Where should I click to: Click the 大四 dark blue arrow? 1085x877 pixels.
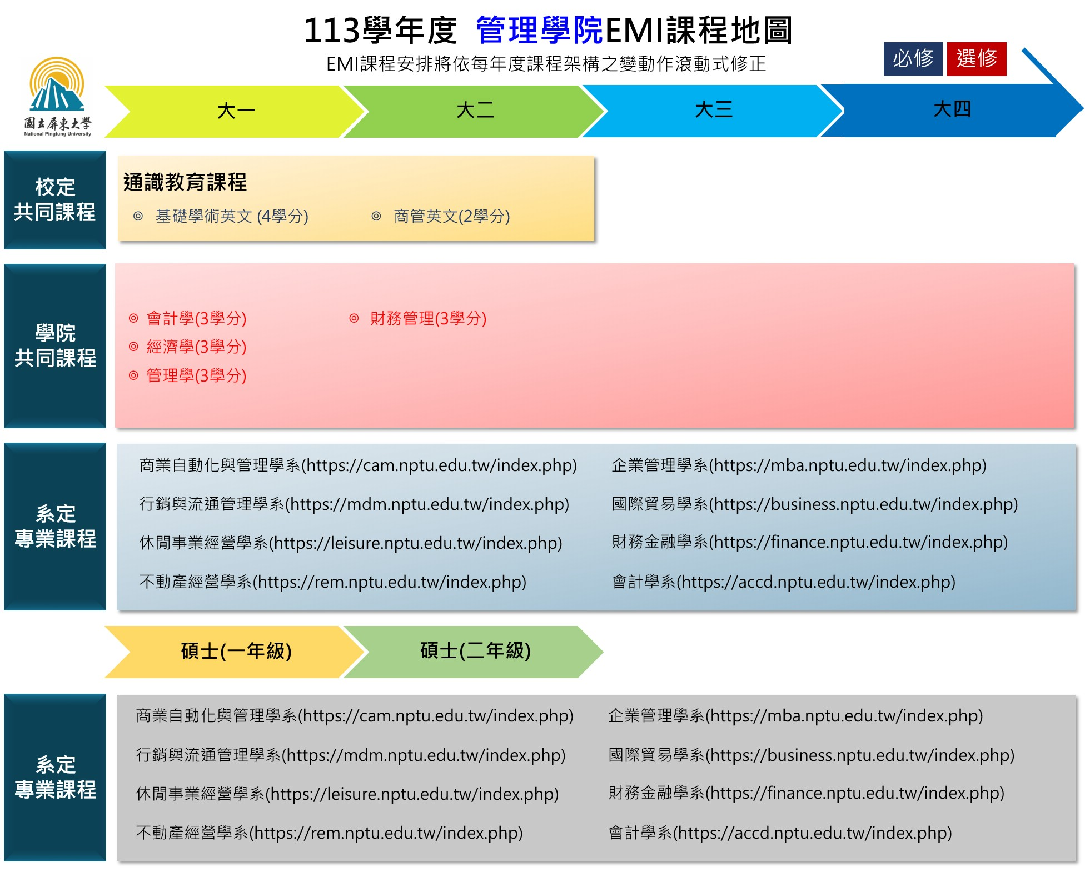point(952,110)
